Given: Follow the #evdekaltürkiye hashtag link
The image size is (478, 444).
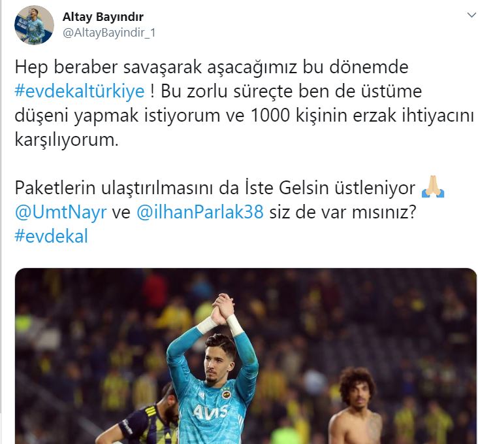Looking at the screenshot, I should click(79, 92).
